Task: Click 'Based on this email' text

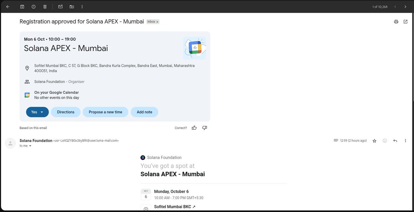Action: tap(33, 128)
